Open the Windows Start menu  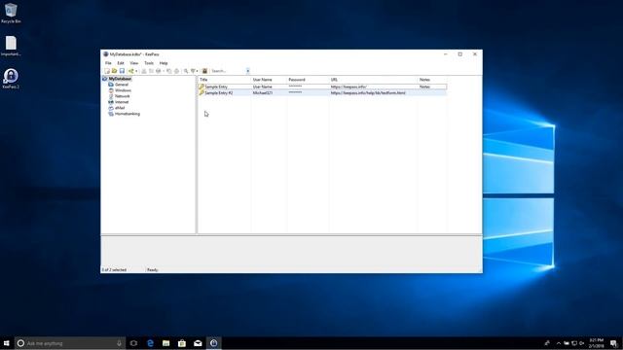click(x=7, y=343)
